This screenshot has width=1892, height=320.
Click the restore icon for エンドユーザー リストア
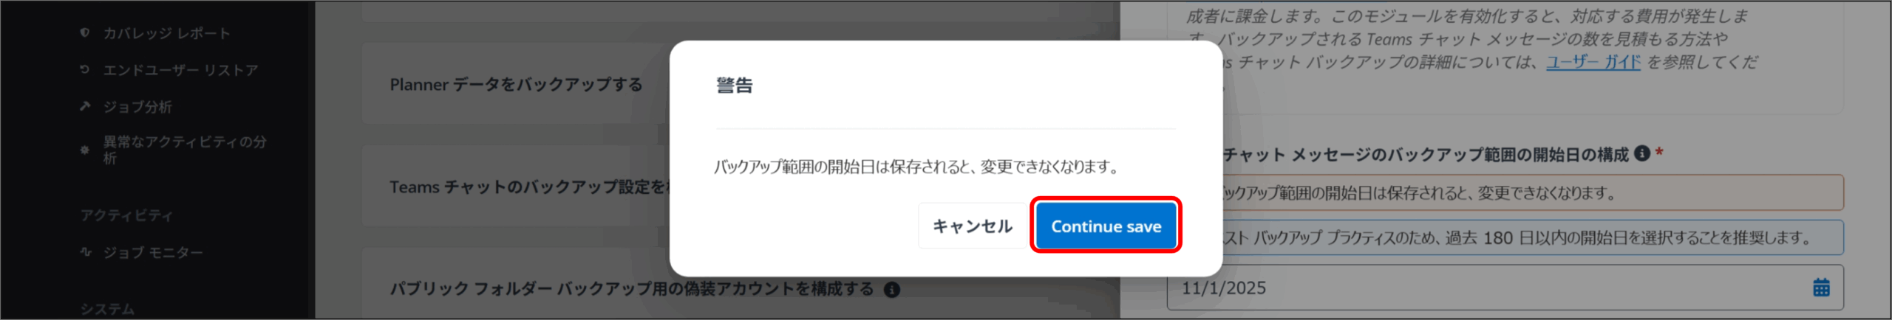coord(85,69)
